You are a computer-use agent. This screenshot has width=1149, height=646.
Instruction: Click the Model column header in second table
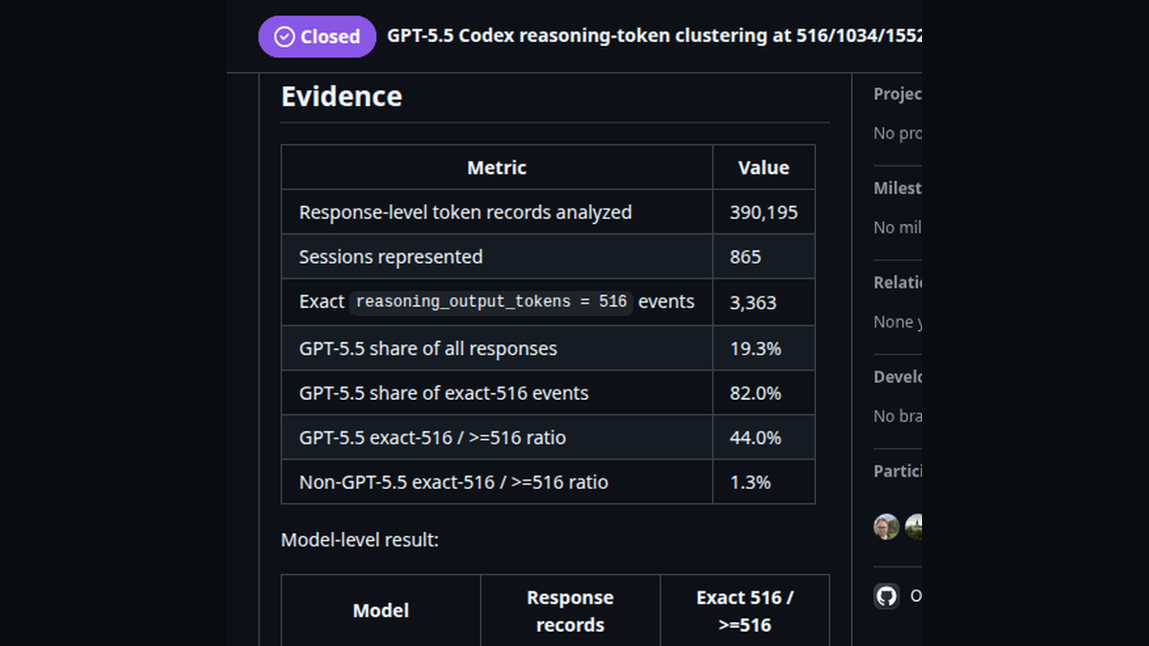(381, 611)
